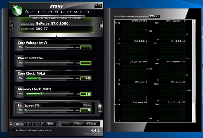
Task: Click the profile Save button
Action: click(51, 124)
